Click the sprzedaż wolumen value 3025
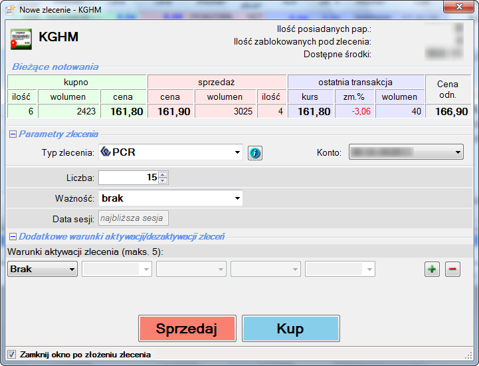Image resolution: width=479 pixels, height=366 pixels. (225, 111)
